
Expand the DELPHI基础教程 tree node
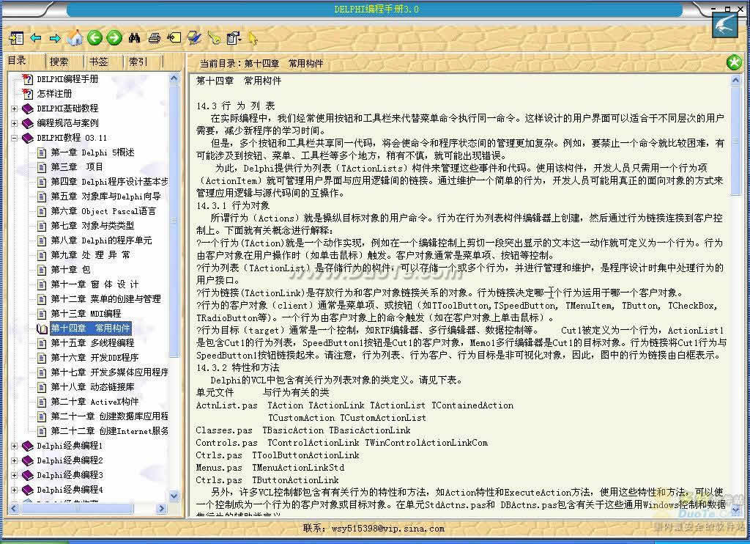(15, 109)
